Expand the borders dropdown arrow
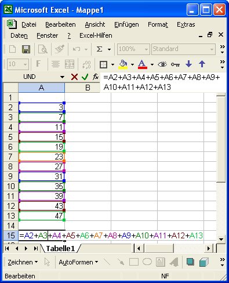The image size is (229, 283). [x=112, y=64]
